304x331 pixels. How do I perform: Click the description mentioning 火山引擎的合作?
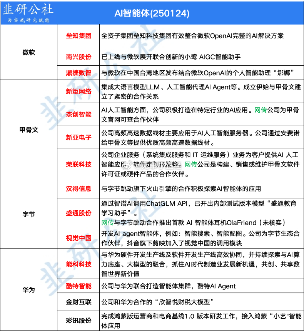(181, 188)
